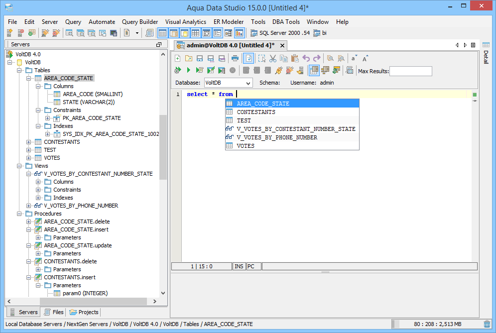Click the select-all dashed rectangle icon
496x333 pixels.
point(262,59)
